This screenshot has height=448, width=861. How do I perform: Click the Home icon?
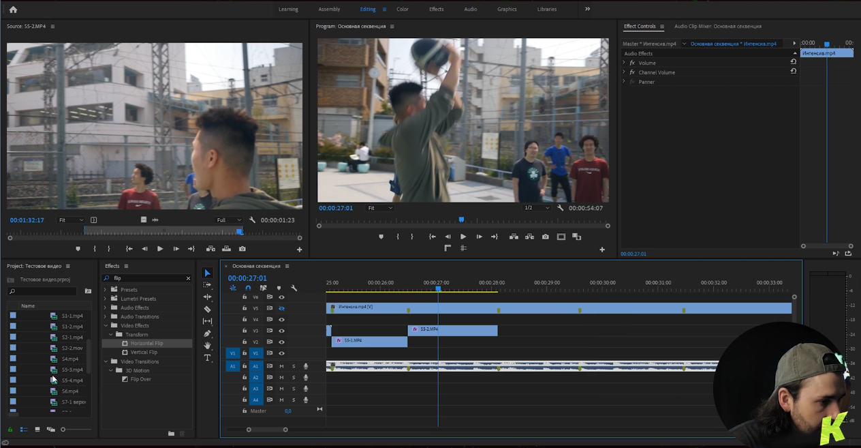13,10
